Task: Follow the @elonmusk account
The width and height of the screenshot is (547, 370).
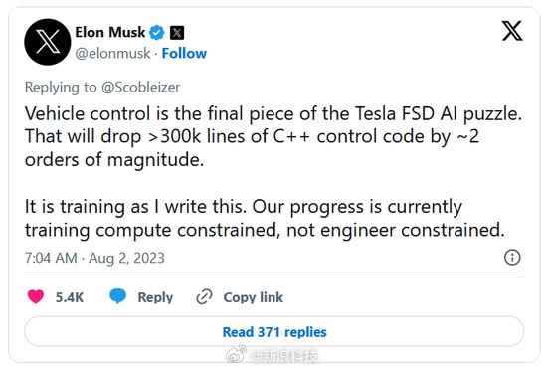Action: click(184, 54)
